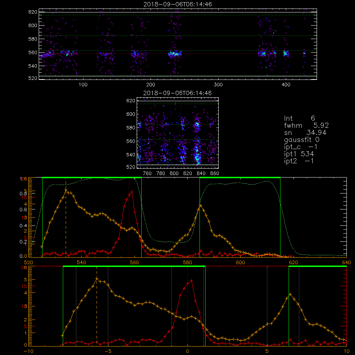This screenshot has height=355, width=355.
Task: Click y-axis label 600 of top image
Action: coord(33,25)
